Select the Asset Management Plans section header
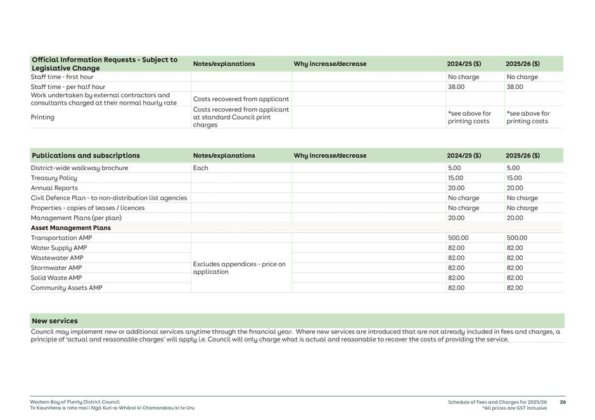The height and width of the screenshot is (420, 595). (70, 228)
